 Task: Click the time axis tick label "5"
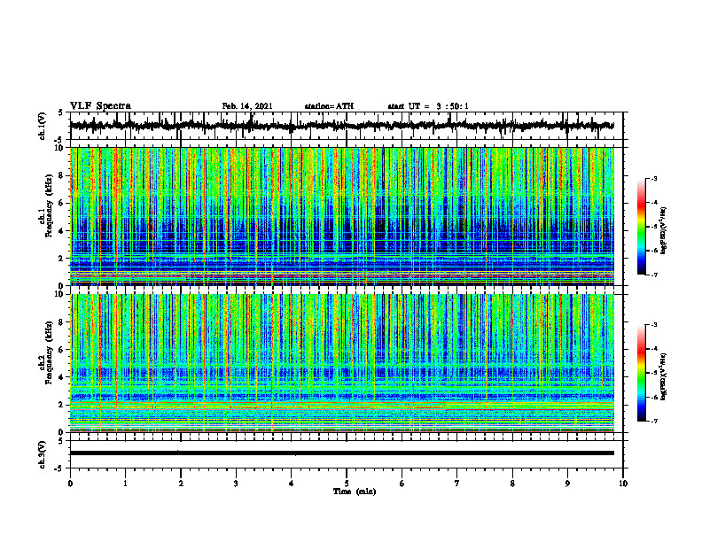point(347,484)
